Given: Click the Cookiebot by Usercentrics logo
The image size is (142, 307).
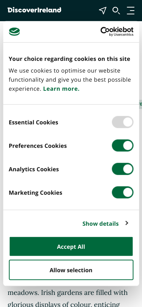Looking at the screenshot, I should [117, 31].
